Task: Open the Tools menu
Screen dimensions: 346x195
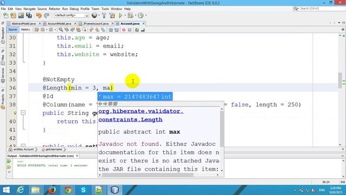Action: [x=105, y=9]
